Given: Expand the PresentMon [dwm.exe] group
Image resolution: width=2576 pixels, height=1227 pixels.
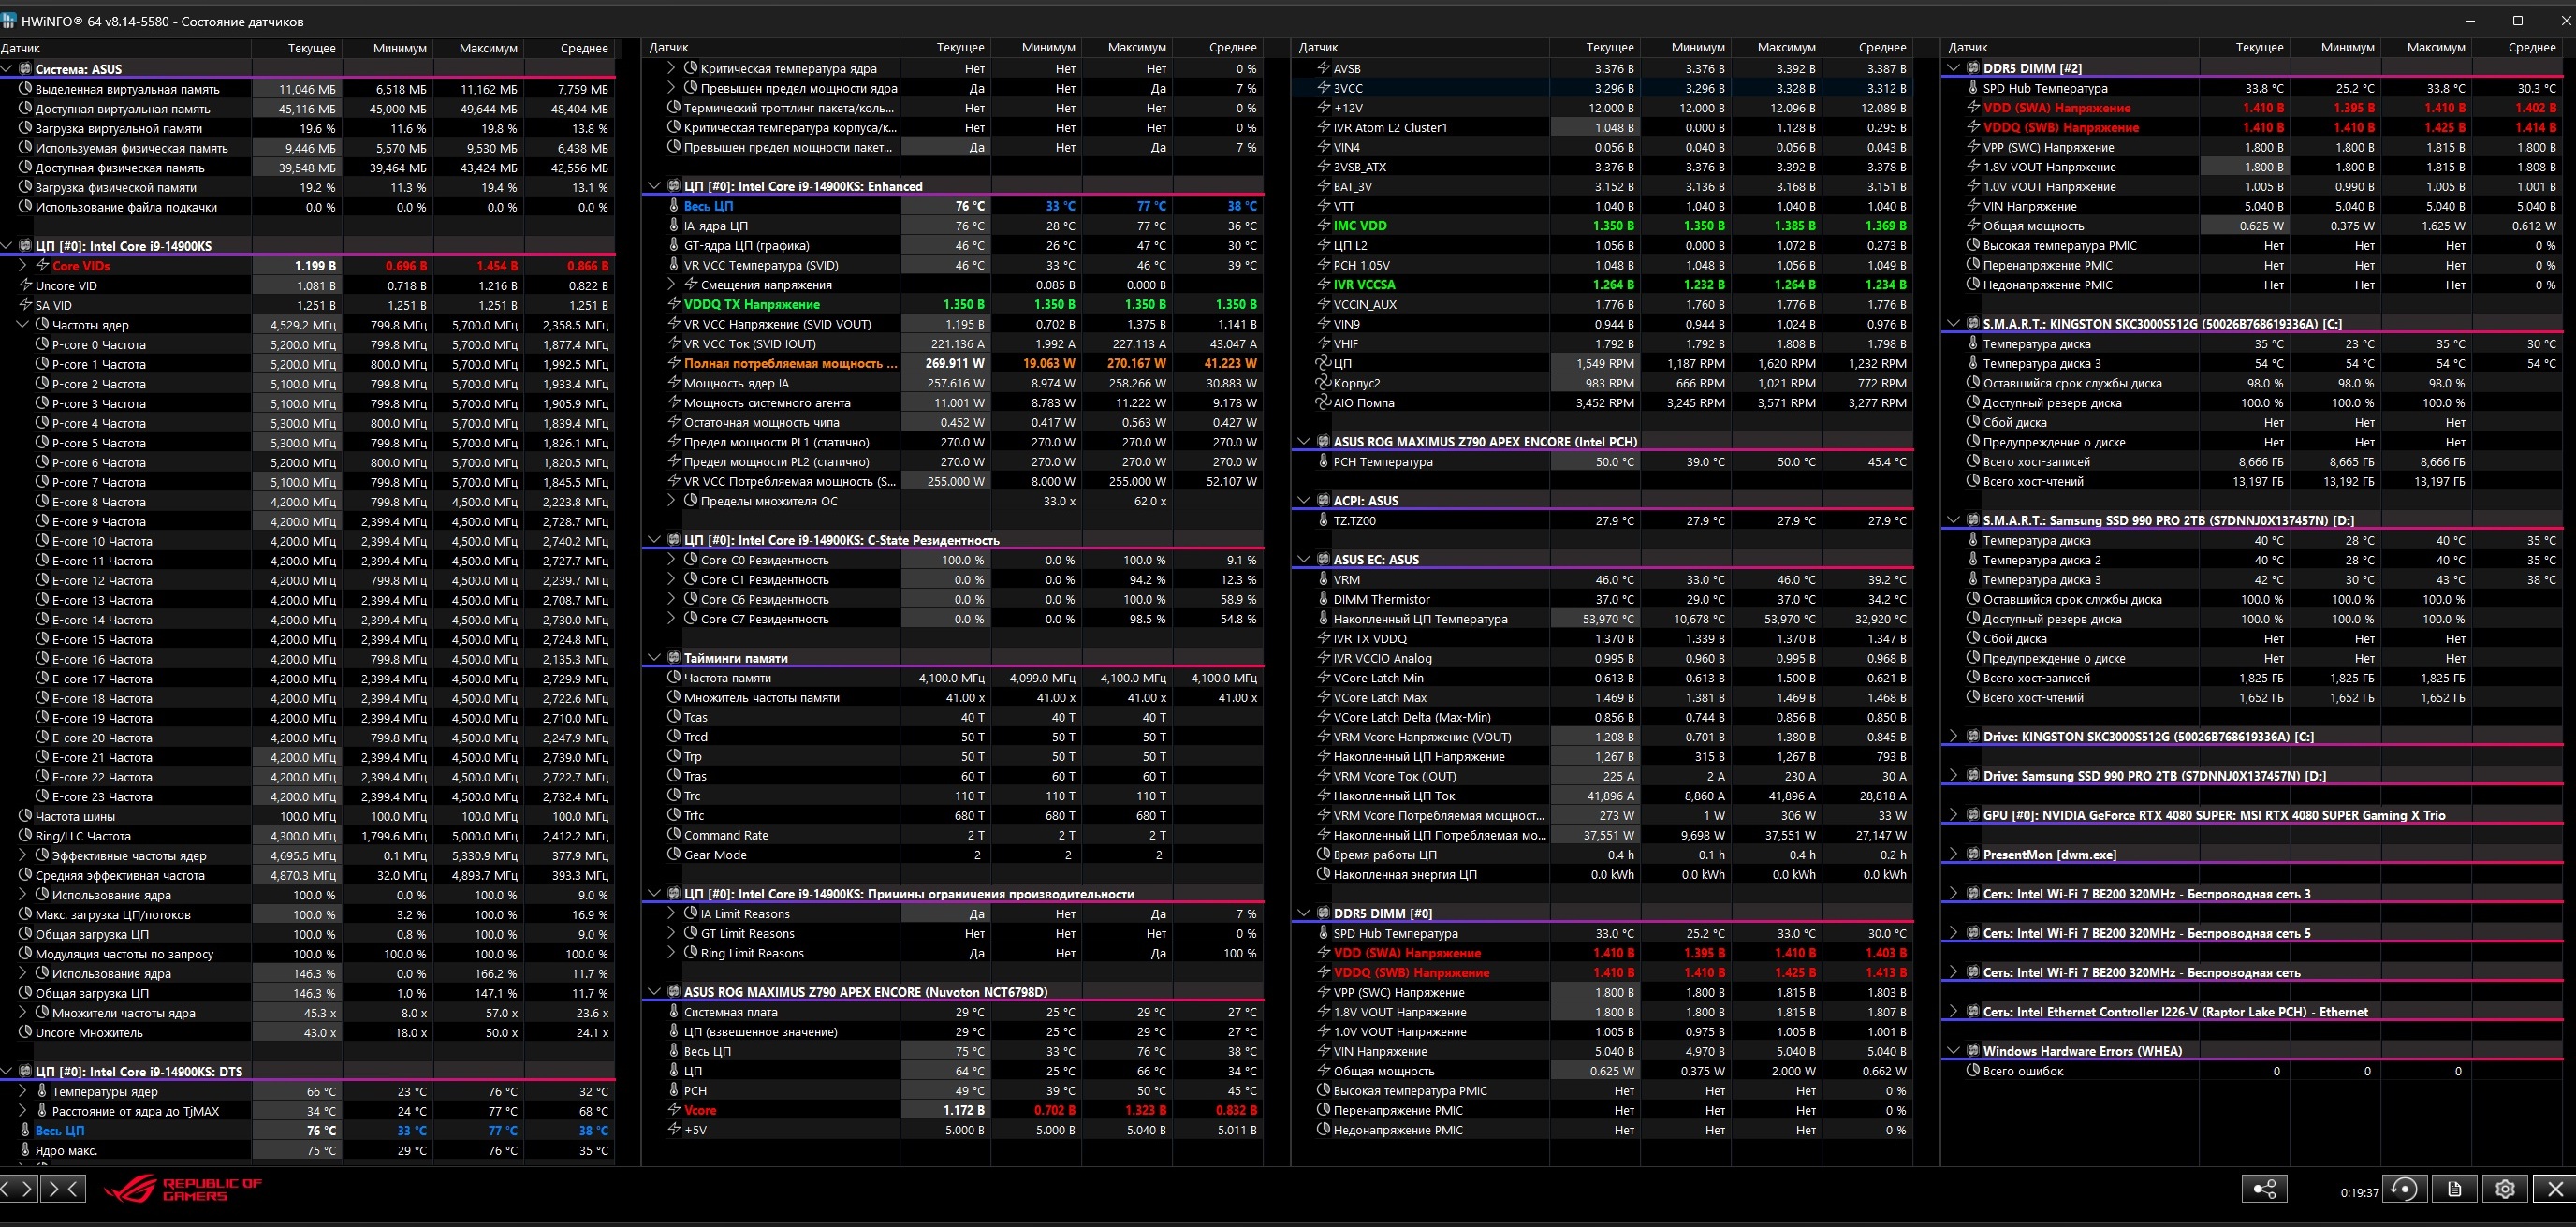Looking at the screenshot, I should click(1954, 855).
